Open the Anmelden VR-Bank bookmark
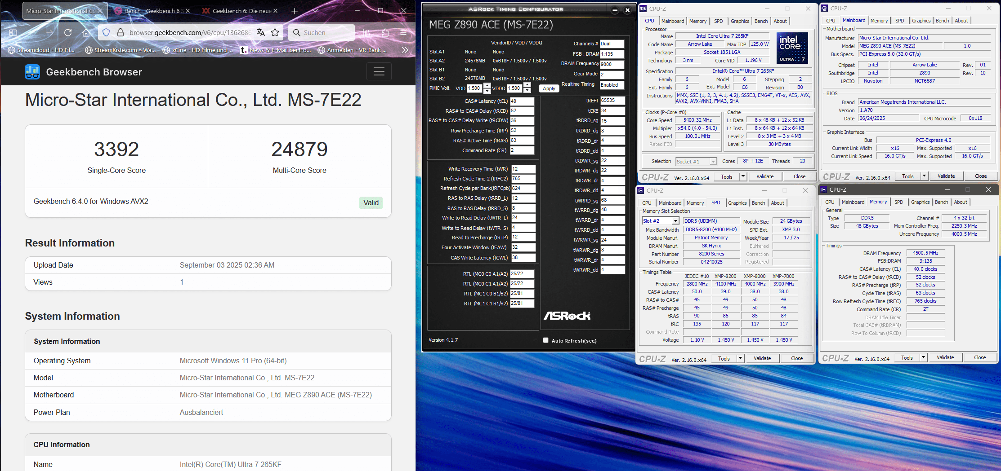This screenshot has width=1001, height=471. point(353,50)
